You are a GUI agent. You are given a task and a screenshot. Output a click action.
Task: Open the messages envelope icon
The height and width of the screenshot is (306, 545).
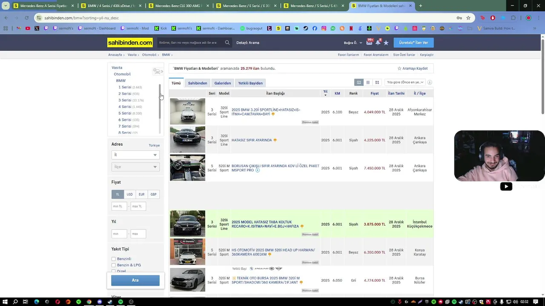tap(369, 42)
